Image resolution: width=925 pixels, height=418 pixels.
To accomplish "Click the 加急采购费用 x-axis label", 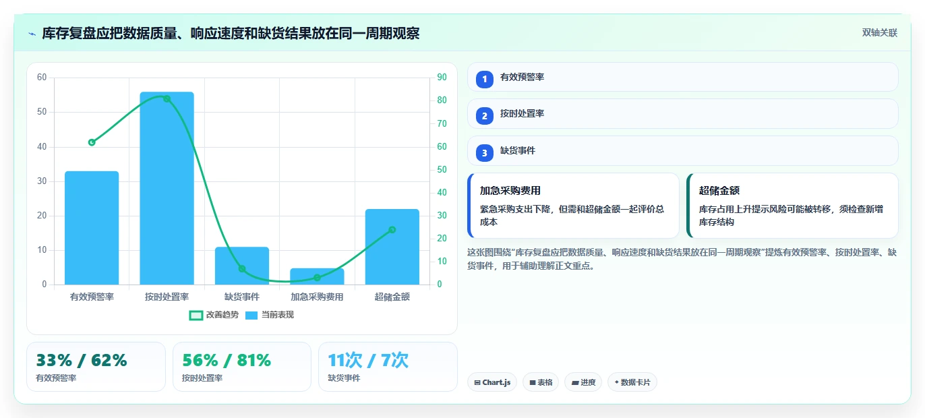I will pyautogui.click(x=317, y=297).
